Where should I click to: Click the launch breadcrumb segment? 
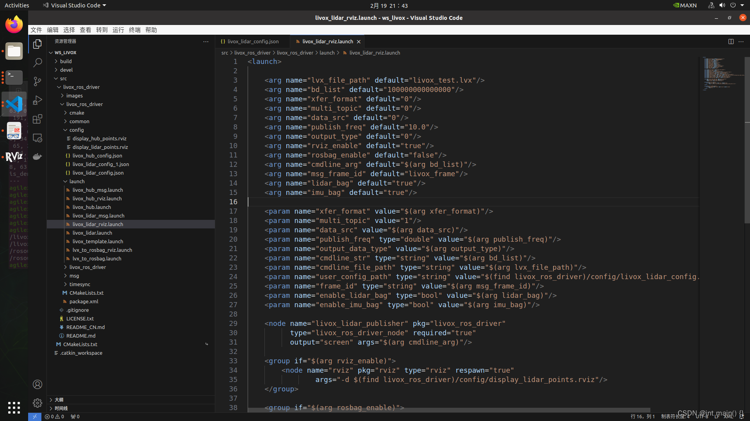pos(327,53)
